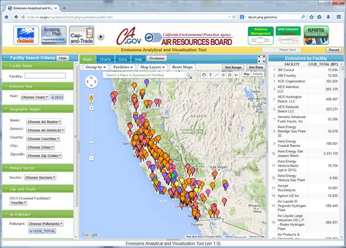Screen dimensions: 346x248
Task: Click the map pan control circle
Action: point(91,82)
